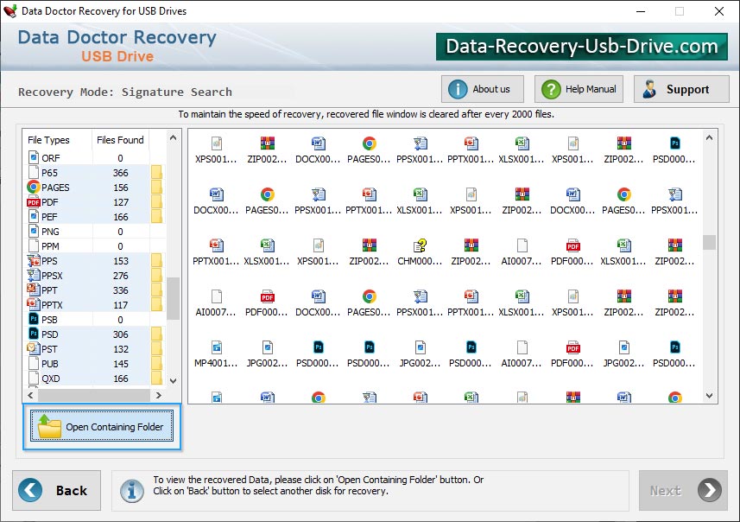
Task: Click recovered files pane scroll-up arrow
Action: pos(709,138)
